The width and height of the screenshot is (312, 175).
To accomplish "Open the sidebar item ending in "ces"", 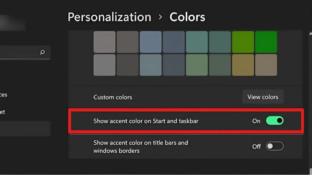I will (3, 94).
